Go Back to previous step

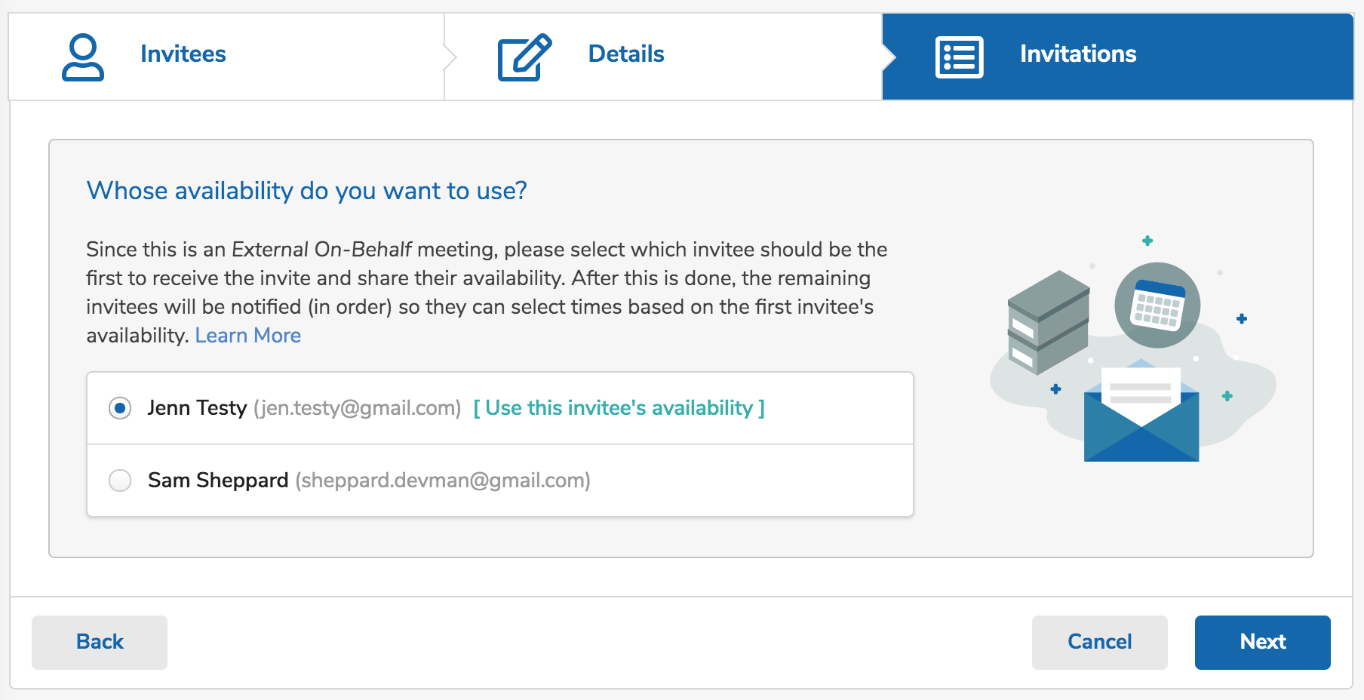pyautogui.click(x=100, y=642)
